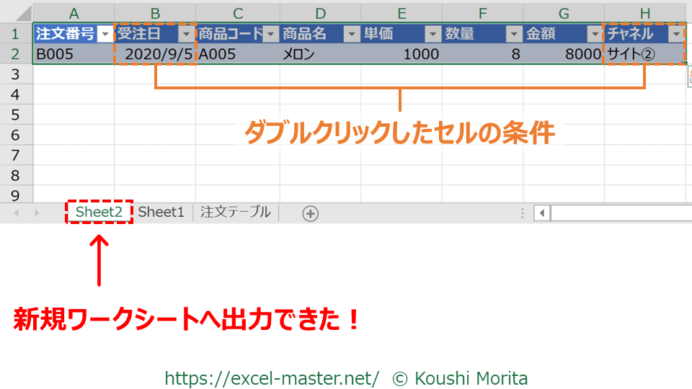692x389 pixels.
Task: Expand the 商品コード filter dropdown
Action: coord(270,34)
